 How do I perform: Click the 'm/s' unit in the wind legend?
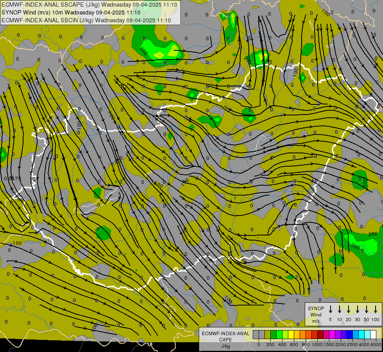tap(316, 321)
